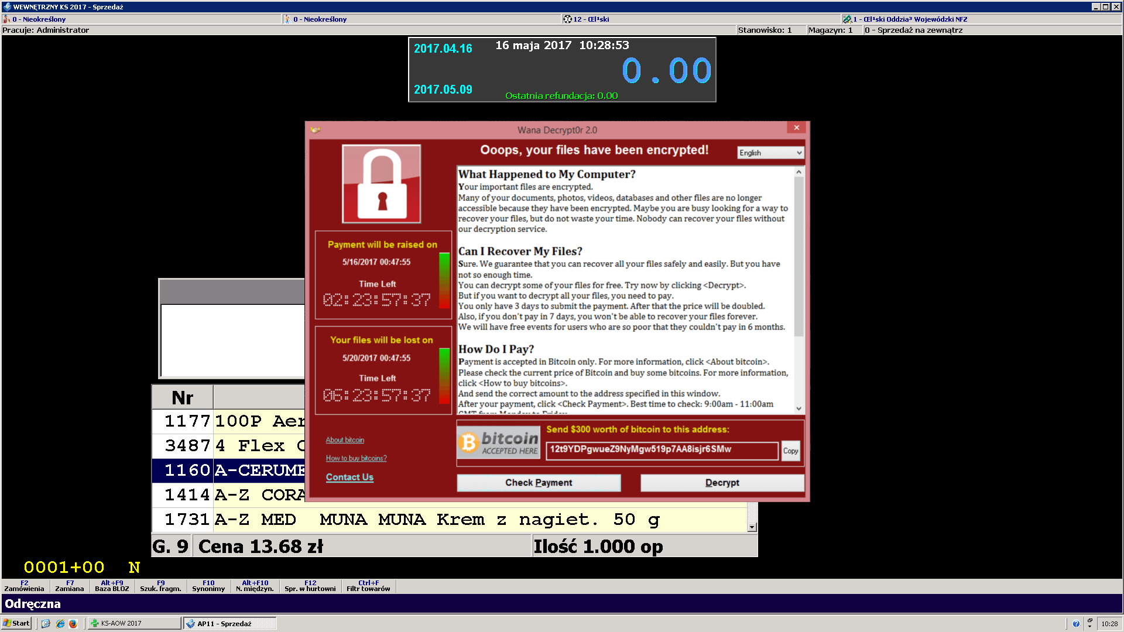Select product row 1177 100P Aer
This screenshot has height=632, width=1124.
(x=228, y=421)
